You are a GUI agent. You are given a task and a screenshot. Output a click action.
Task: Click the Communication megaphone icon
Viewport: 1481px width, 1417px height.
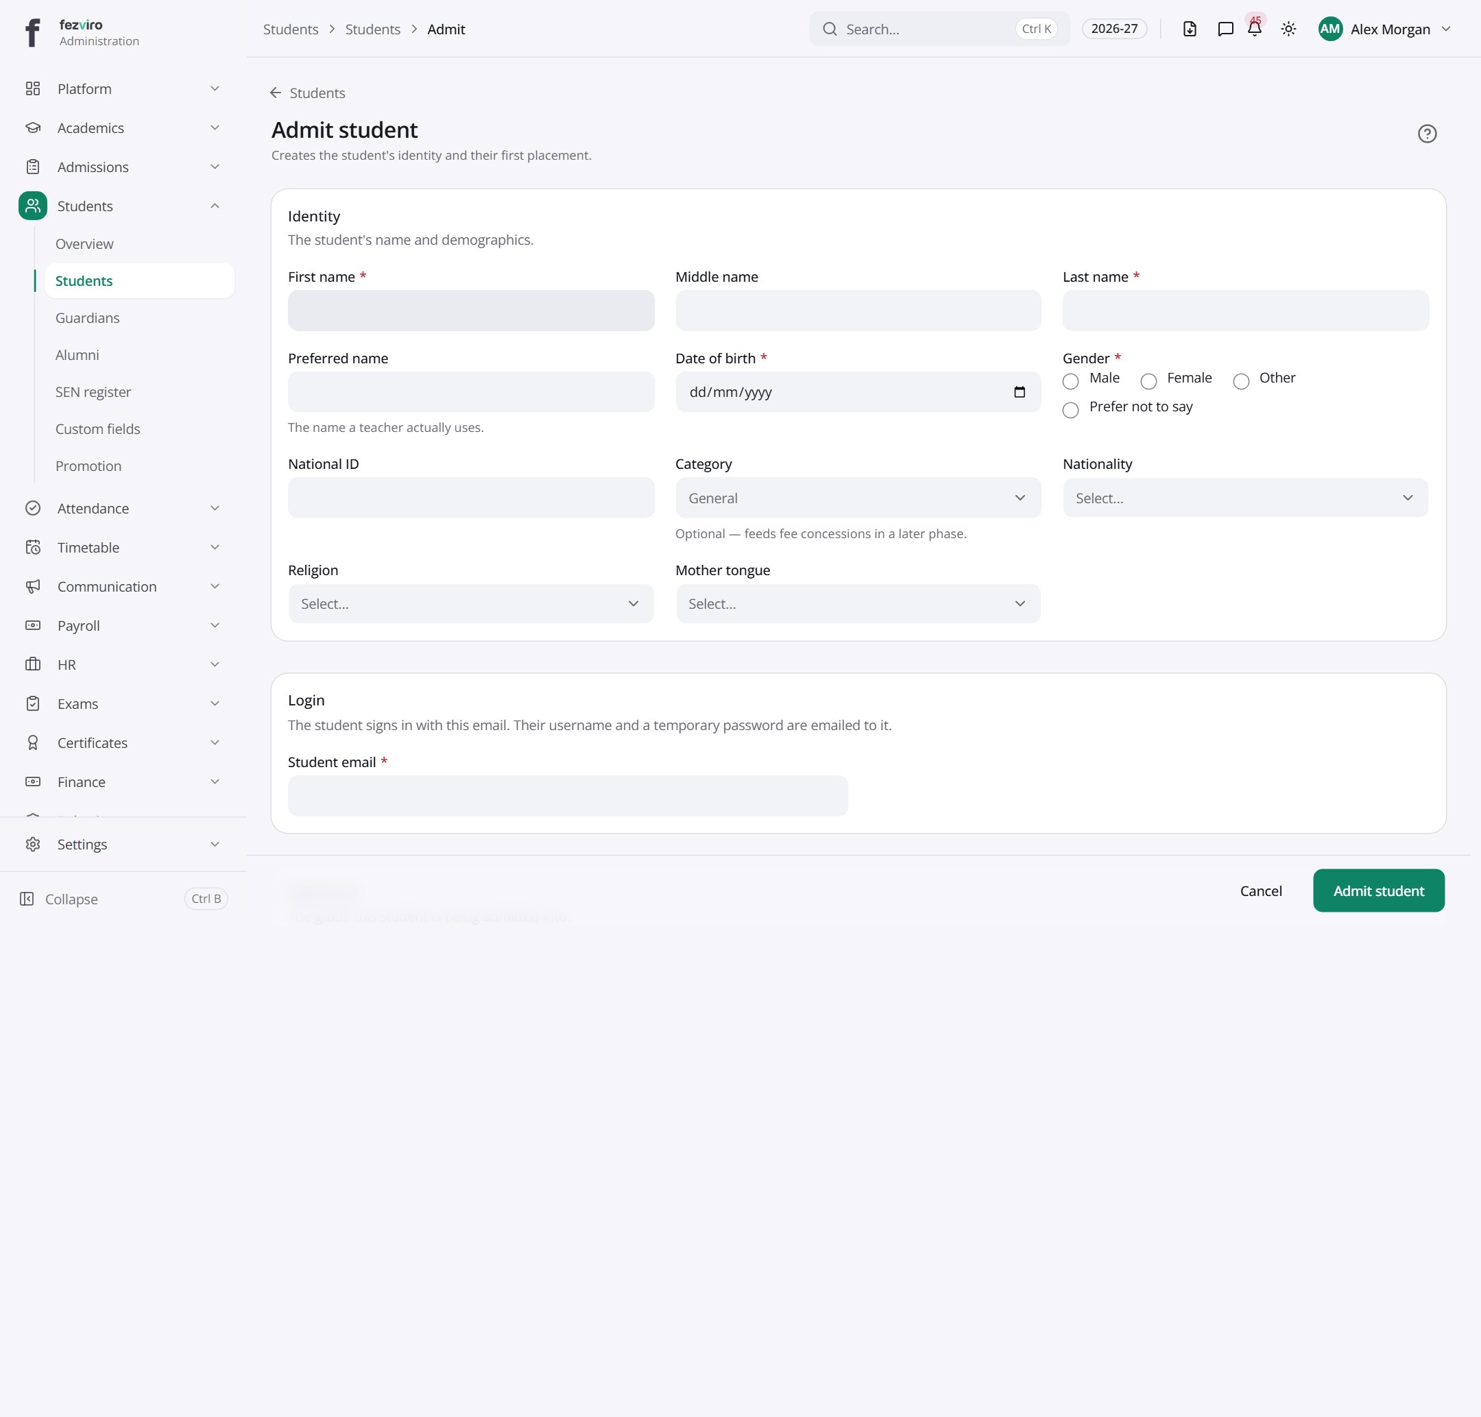coord(32,587)
